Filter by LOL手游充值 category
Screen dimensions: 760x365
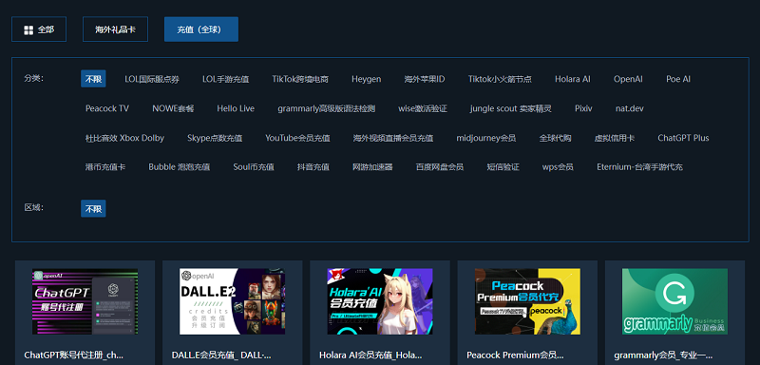(x=226, y=79)
